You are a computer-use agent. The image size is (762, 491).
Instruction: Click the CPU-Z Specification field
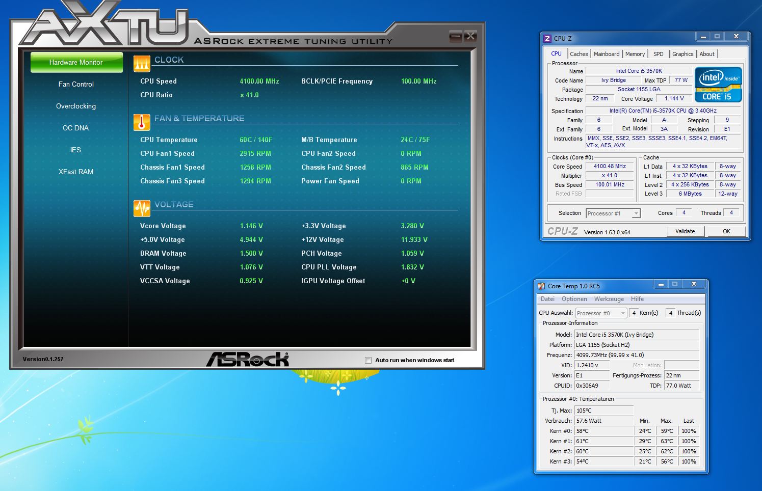click(663, 111)
